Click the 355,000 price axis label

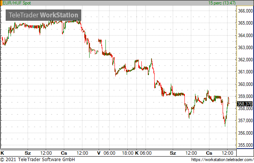245,145
